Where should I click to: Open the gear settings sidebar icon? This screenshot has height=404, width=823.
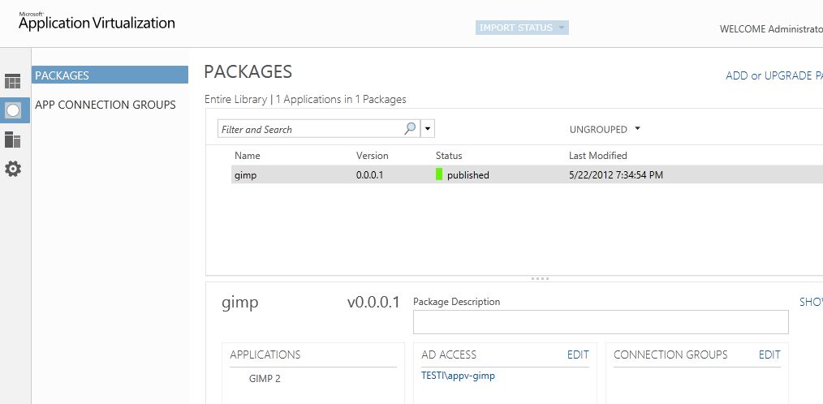coord(13,169)
